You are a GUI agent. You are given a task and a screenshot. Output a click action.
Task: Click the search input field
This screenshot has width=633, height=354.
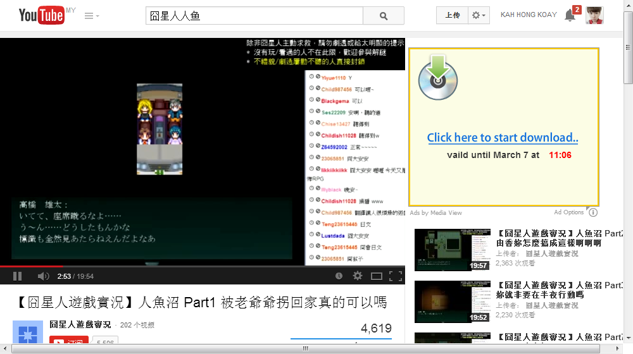pyautogui.click(x=254, y=16)
